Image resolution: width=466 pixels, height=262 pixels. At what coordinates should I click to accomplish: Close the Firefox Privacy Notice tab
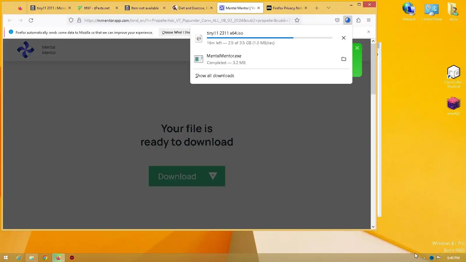tap(306, 8)
